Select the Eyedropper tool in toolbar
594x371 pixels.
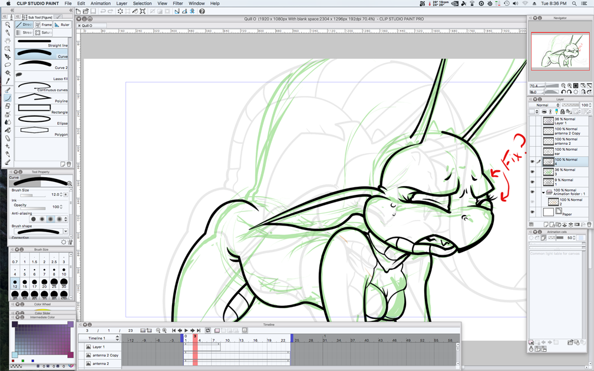pyautogui.click(x=8, y=81)
